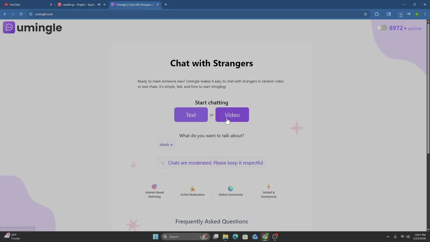Image resolution: width=430 pixels, height=242 pixels.
Task: Open the weather widget showing 23°F Cloudy
Action: tap(12, 237)
